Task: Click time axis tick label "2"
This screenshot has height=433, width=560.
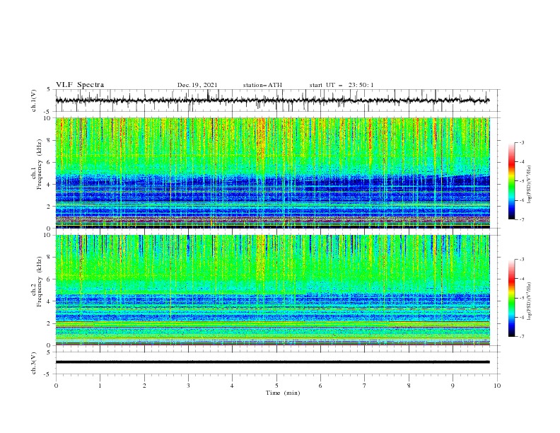Action: coord(144,386)
